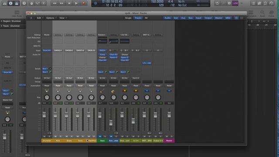Toggle the Bus channel strip filter
The image size is (279, 157).
coord(191,18)
